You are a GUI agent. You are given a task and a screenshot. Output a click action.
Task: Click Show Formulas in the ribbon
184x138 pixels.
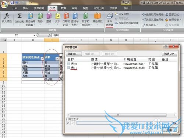point(172,15)
